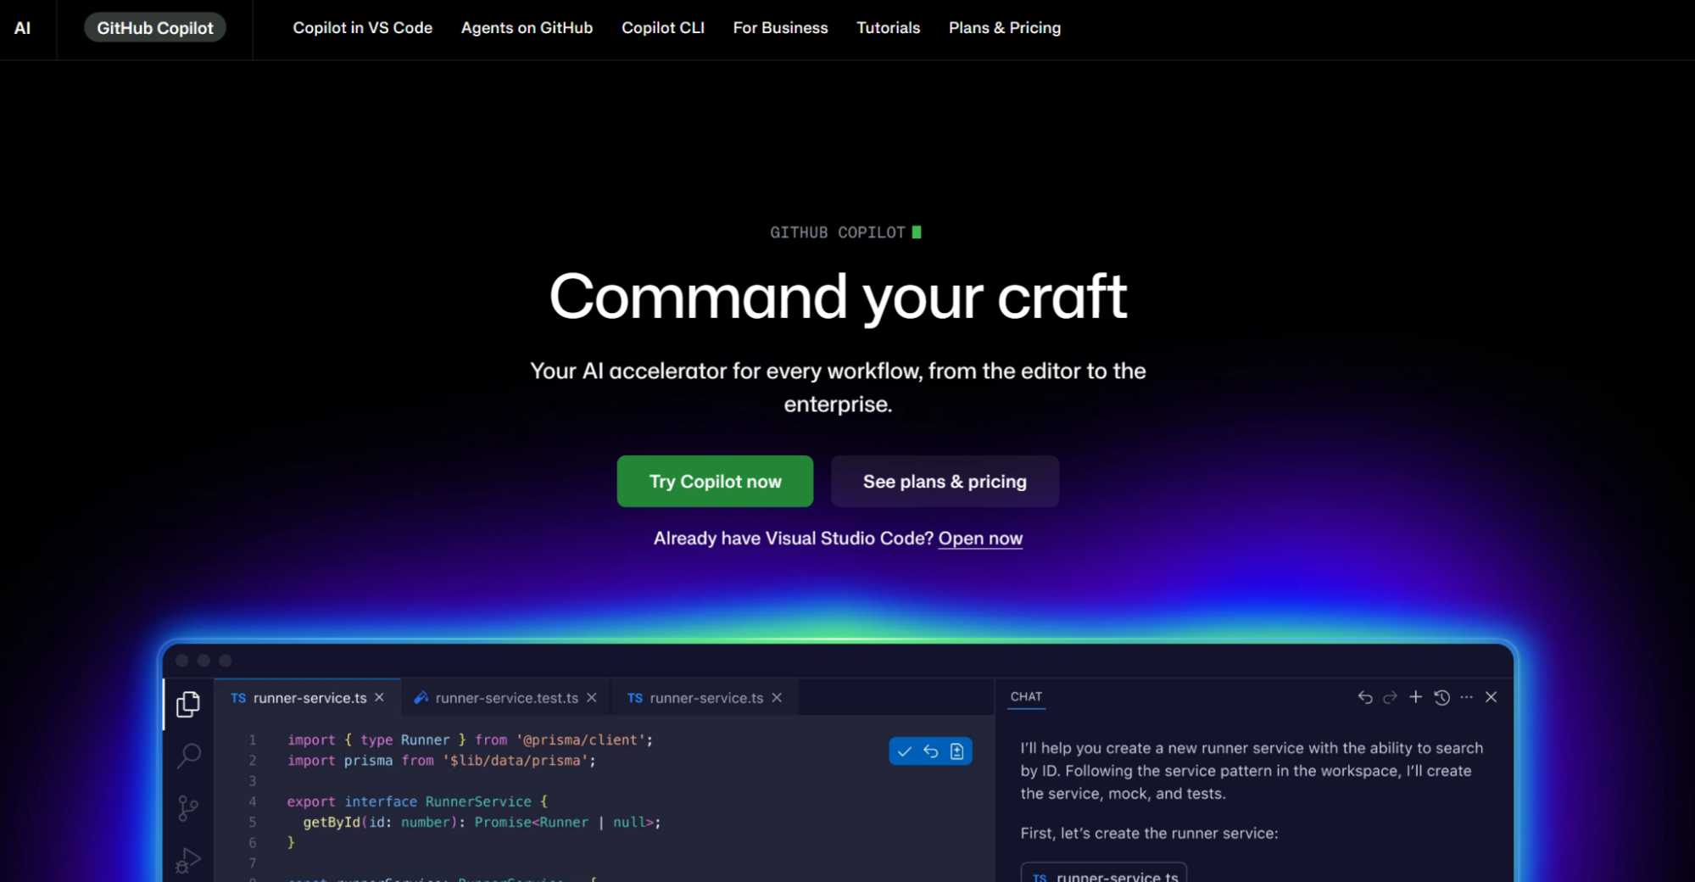The image size is (1695, 882).
Task: Click the Command your craft heading
Action: [838, 297]
